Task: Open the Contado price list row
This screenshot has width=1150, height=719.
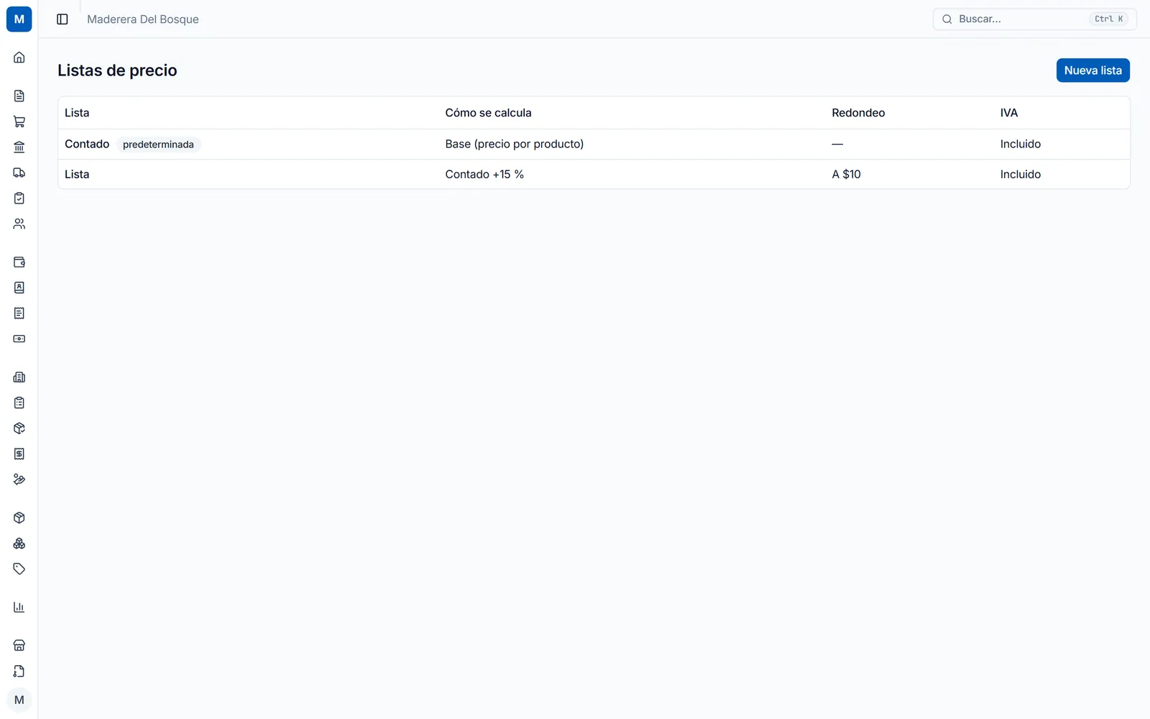Action: 594,144
